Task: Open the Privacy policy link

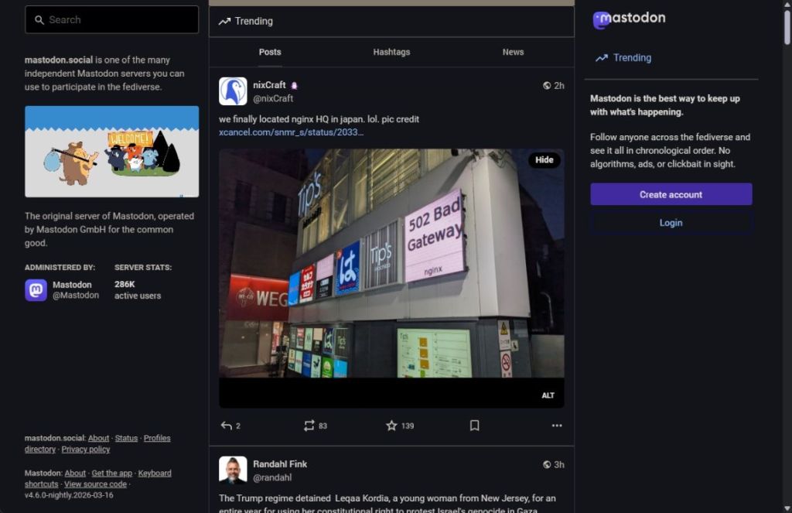Action: 86,449
